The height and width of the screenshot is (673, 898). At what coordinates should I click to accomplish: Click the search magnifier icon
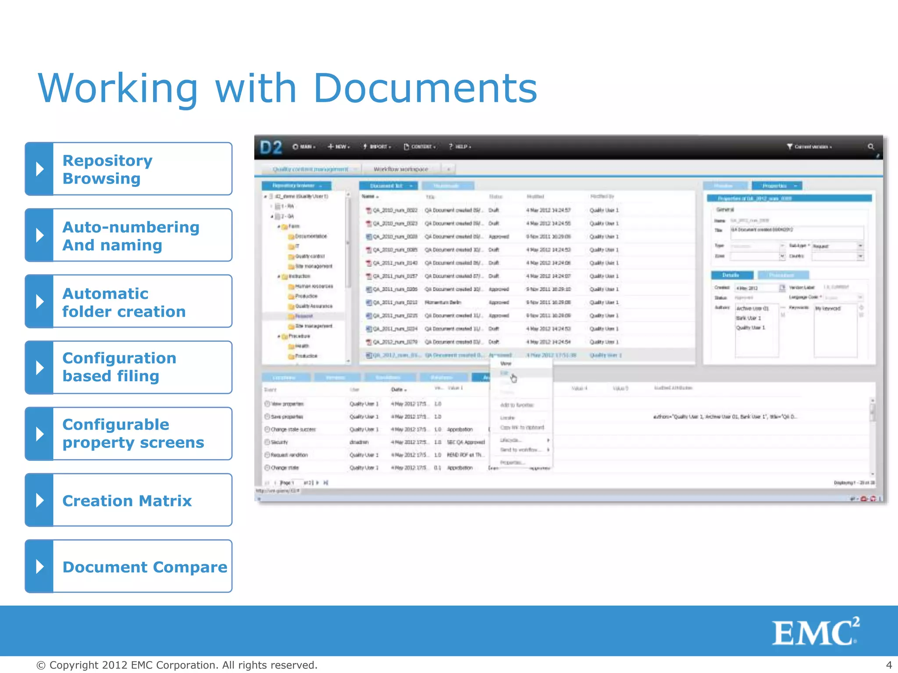click(x=870, y=147)
